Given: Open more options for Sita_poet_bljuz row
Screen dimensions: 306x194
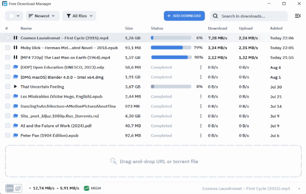Looking at the screenshot, I should pyautogui.click(x=201, y=116).
